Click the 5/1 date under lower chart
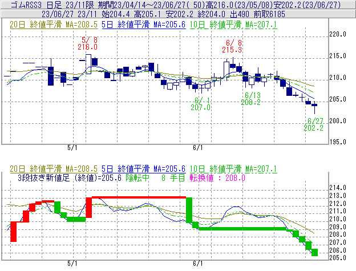Viewport: 356px width, 271px height. tap(72, 264)
